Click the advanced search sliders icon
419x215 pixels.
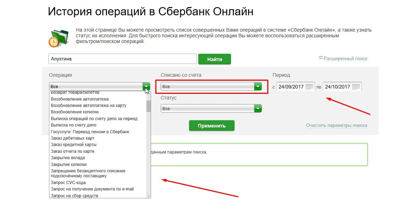[321, 58]
